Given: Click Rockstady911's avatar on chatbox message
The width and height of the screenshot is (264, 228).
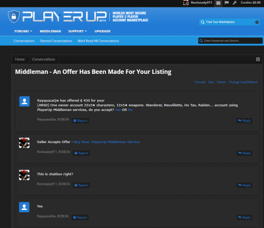Looking at the screenshot, I should [24, 175].
